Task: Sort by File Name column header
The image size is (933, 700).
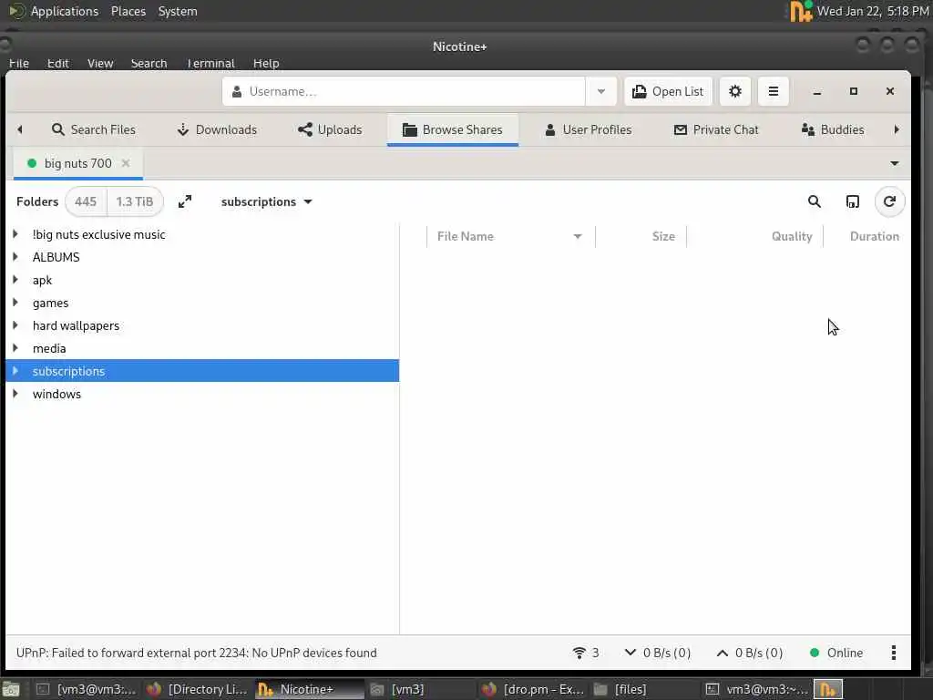Action: pos(510,236)
